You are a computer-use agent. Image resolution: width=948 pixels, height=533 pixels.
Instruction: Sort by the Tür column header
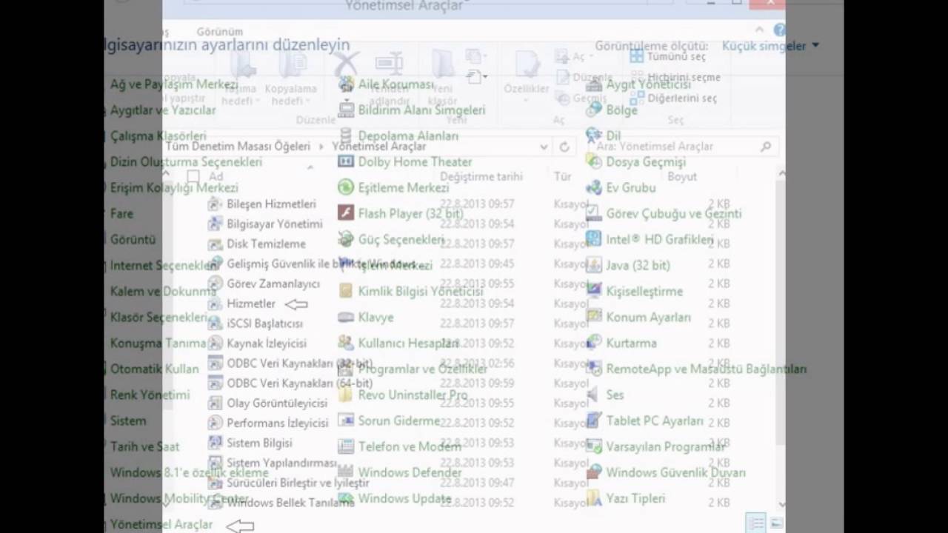[564, 176]
